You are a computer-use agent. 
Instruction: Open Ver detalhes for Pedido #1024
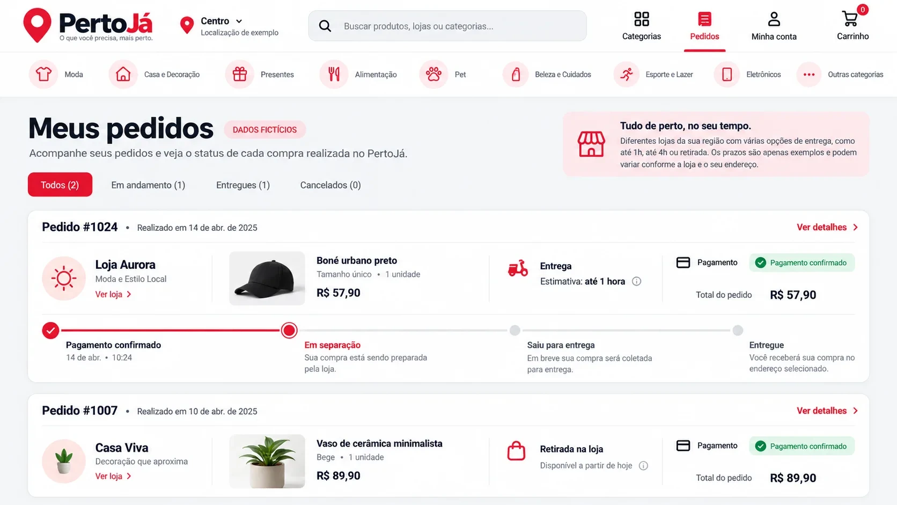coord(827,227)
